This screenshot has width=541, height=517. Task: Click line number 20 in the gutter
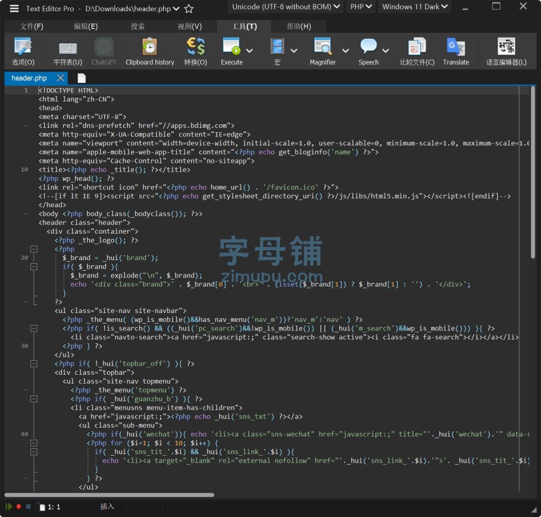pyautogui.click(x=24, y=258)
